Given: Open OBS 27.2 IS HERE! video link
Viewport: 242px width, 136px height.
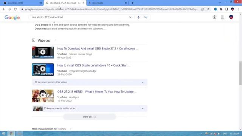Looking at the screenshot, I should tap(97, 91).
